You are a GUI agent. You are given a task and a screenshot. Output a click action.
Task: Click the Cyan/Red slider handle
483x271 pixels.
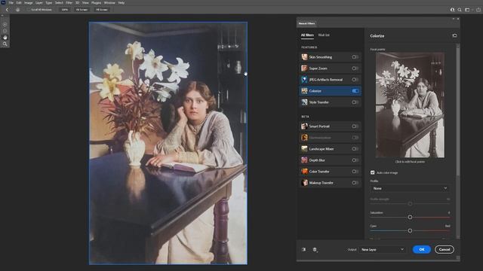(x=410, y=230)
